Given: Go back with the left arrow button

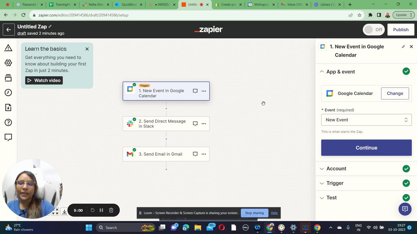Looking at the screenshot, I should click(8, 30).
